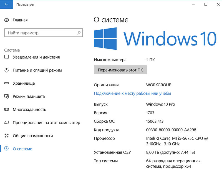Viewport: 222px width, 169px height.
Task: Close the Параметры window
Action: 218,4
